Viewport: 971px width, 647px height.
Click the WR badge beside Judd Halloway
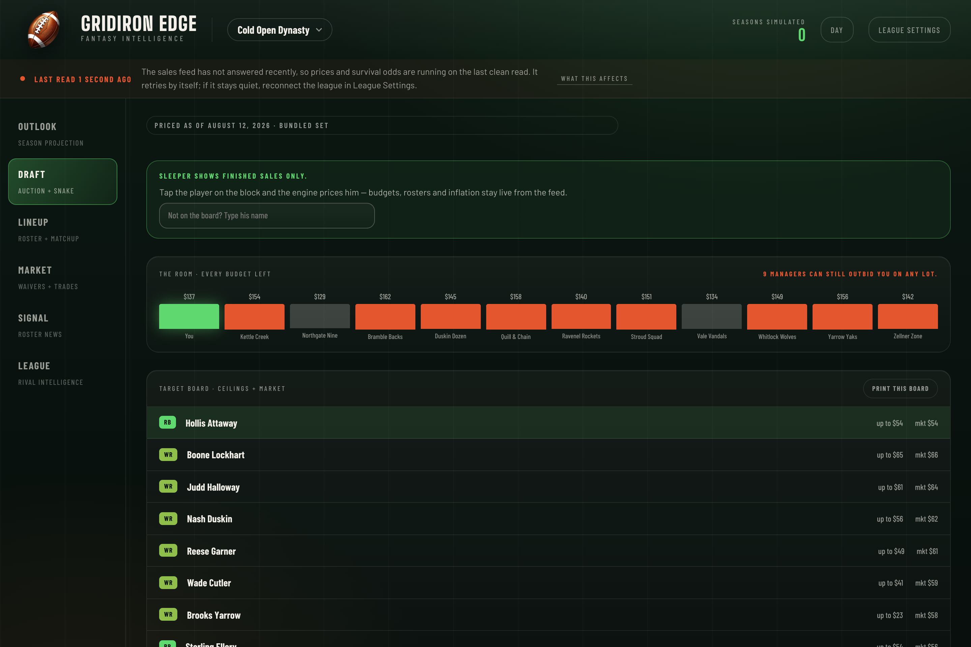168,486
